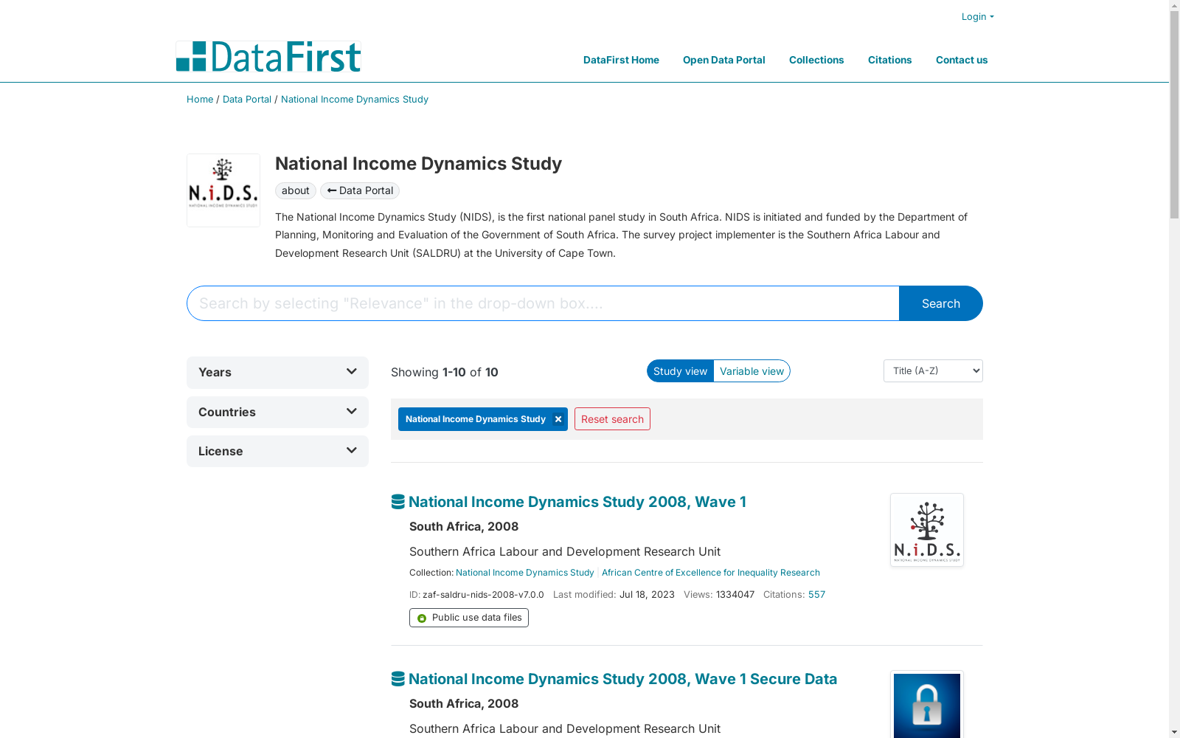Click the about pill button
1180x738 pixels.
[x=296, y=190]
